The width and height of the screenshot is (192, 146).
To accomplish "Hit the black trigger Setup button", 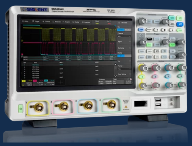I will 150,39.
